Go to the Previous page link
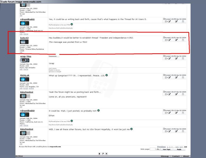Screen dimensions: 206x158 [x=161, y=147]
